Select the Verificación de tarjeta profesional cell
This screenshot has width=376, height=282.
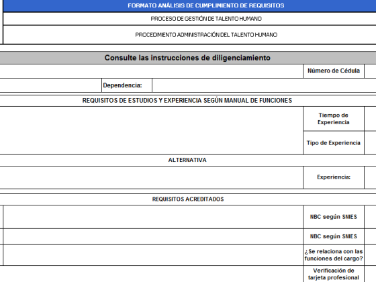(334, 274)
